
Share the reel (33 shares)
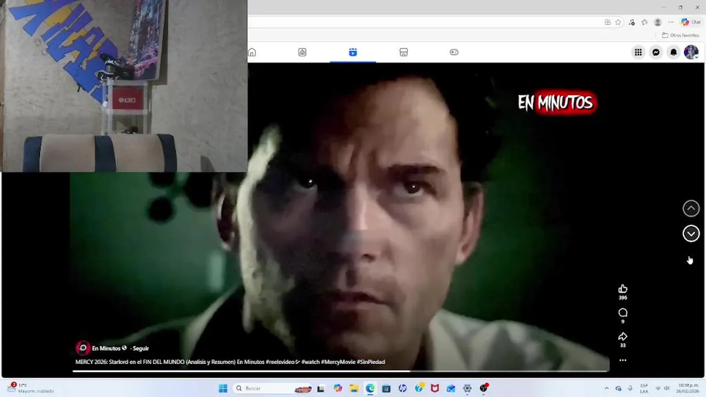coord(623,336)
